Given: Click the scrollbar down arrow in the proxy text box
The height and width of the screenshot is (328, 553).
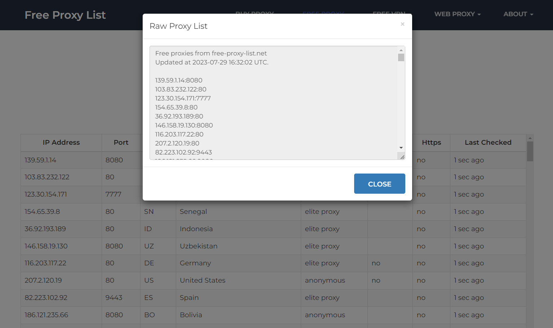Looking at the screenshot, I should [401, 148].
